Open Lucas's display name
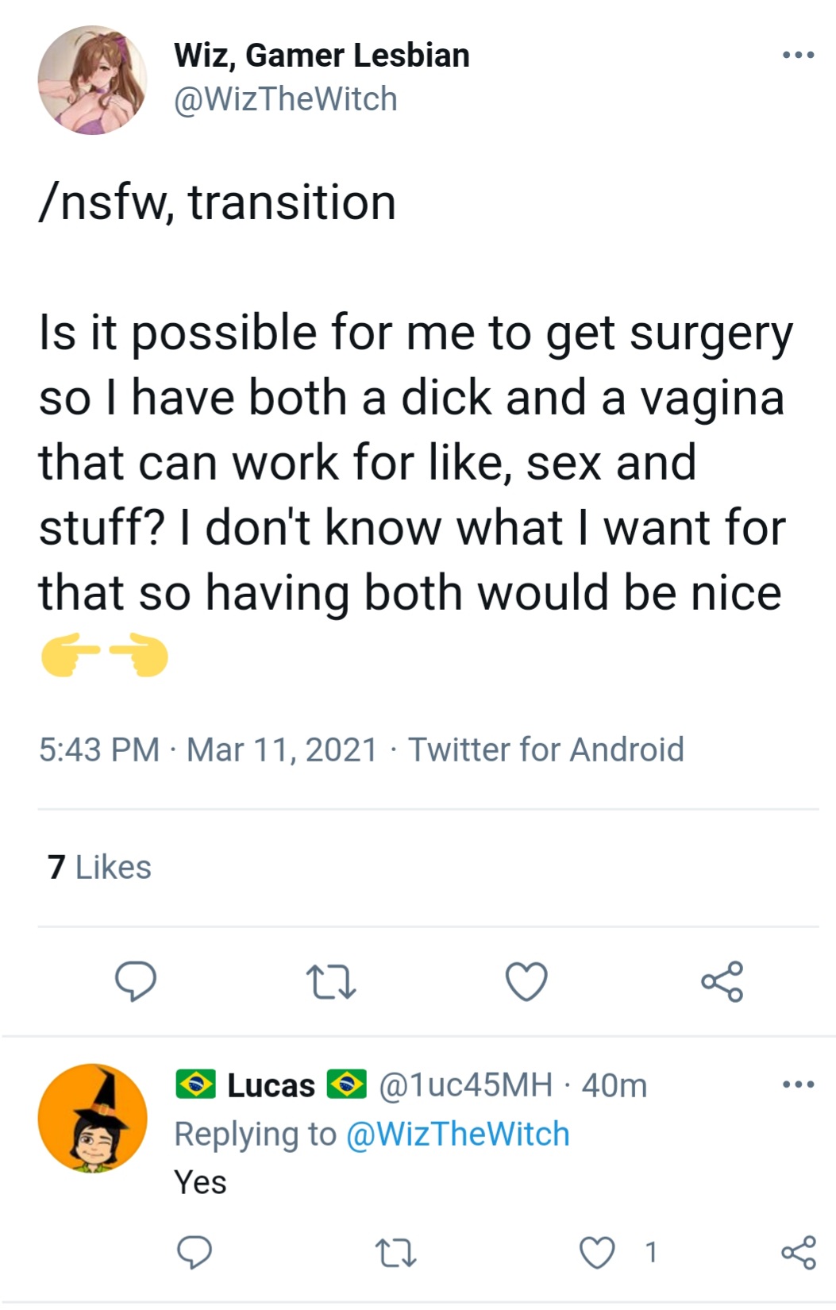Viewport: 836px width, 1310px height. 271,1085
